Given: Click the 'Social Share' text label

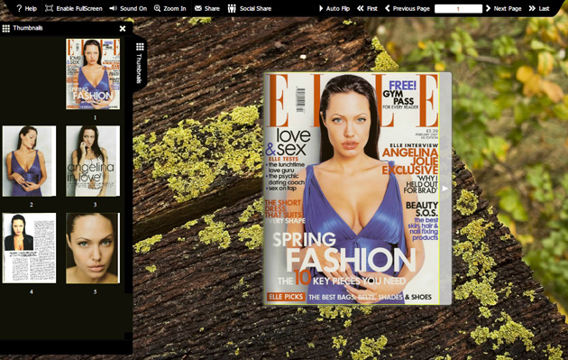Looking at the screenshot, I should click(255, 8).
